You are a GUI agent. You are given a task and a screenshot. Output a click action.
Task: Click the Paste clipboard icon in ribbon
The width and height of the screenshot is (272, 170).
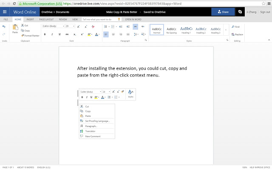tap(15, 27)
